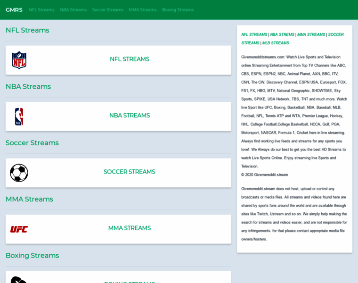
Task: Click the NBA STREAMS card title
Action: pos(130,116)
